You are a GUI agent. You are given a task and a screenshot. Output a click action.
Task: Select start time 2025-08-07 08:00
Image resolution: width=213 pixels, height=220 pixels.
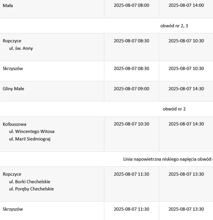(x=131, y=5)
